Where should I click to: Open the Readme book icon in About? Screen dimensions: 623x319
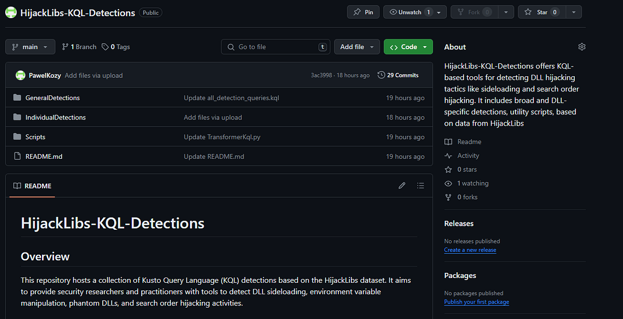(448, 142)
